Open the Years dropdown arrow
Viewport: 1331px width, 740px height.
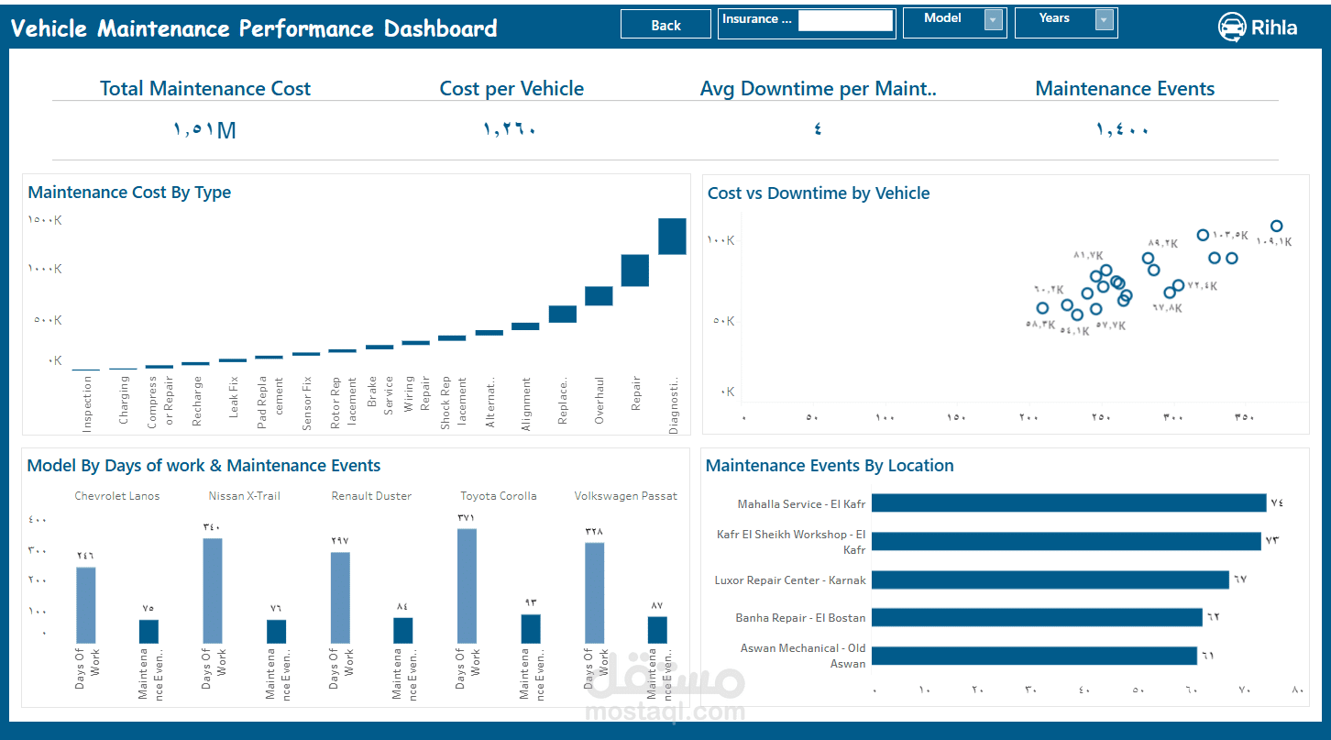pos(1105,19)
